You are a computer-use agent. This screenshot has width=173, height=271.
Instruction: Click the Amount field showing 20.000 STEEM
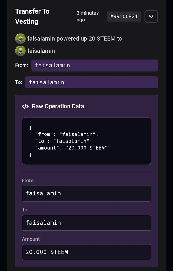coord(86,252)
